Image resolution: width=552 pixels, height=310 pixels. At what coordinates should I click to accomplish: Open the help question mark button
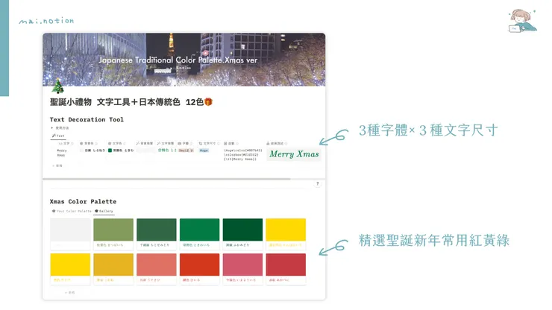point(317,183)
